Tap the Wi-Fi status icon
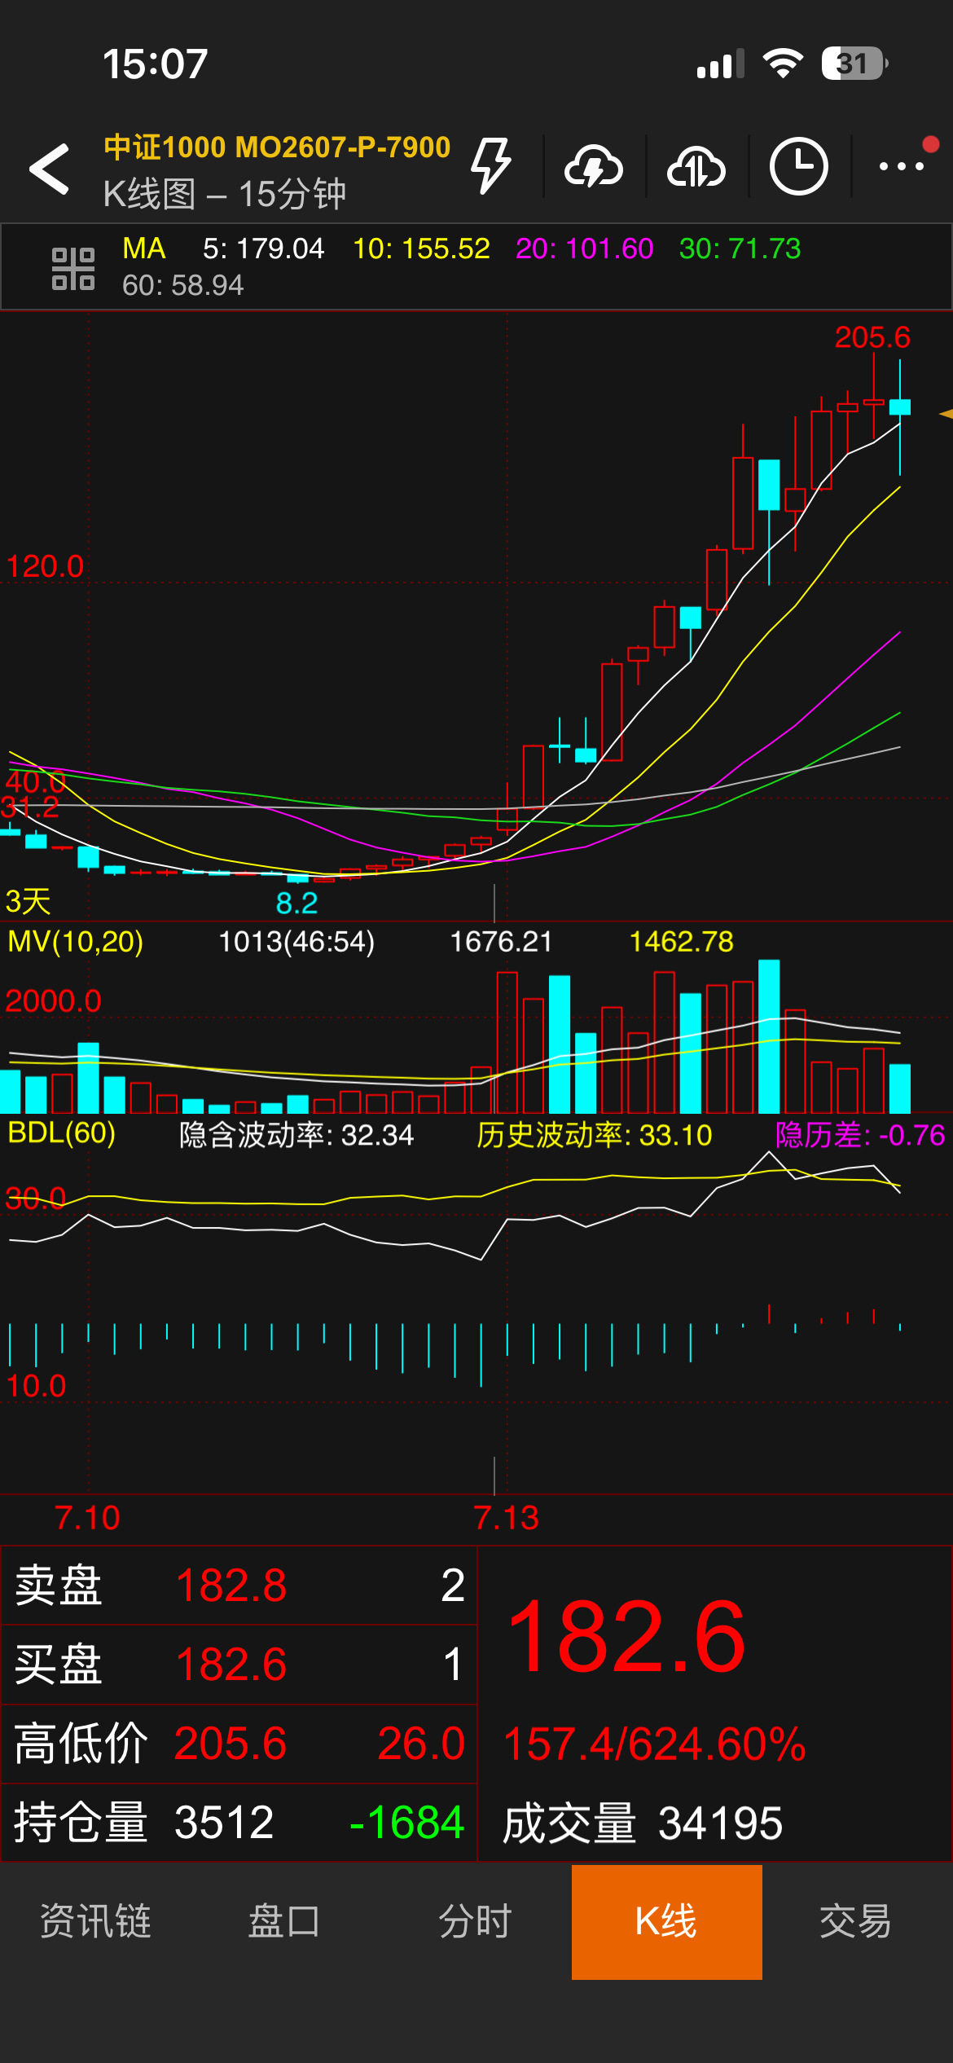Image resolution: width=953 pixels, height=2063 pixels. [783, 63]
